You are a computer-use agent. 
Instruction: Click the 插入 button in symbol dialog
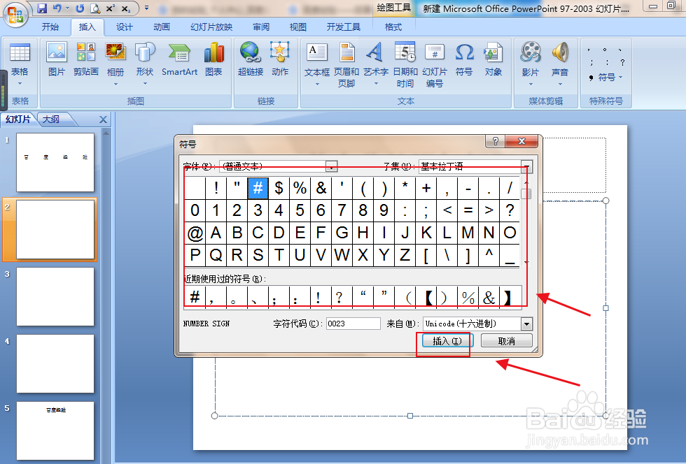[447, 341]
